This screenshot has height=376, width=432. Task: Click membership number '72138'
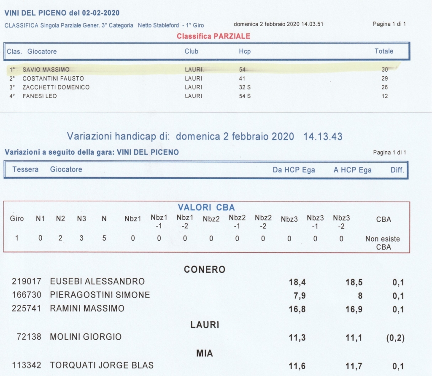(29, 337)
